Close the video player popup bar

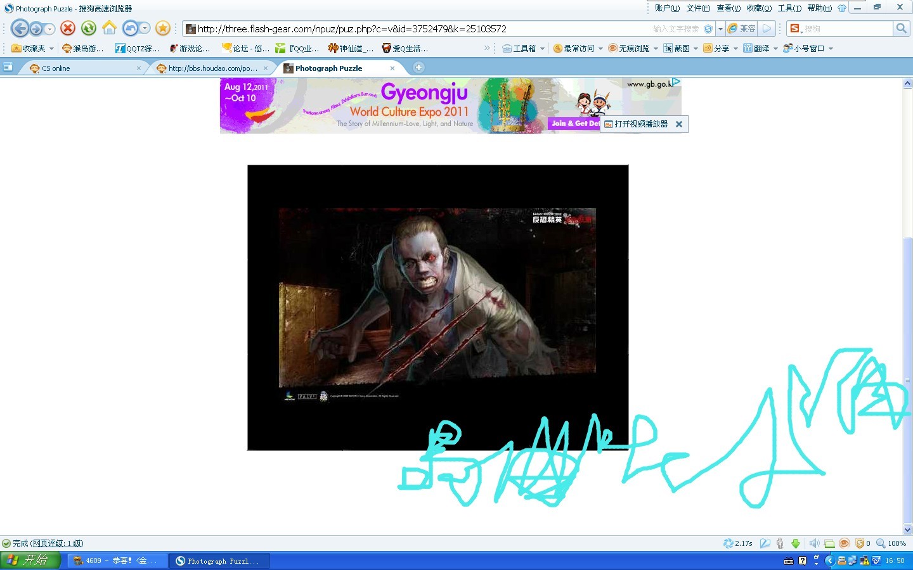pyautogui.click(x=679, y=124)
